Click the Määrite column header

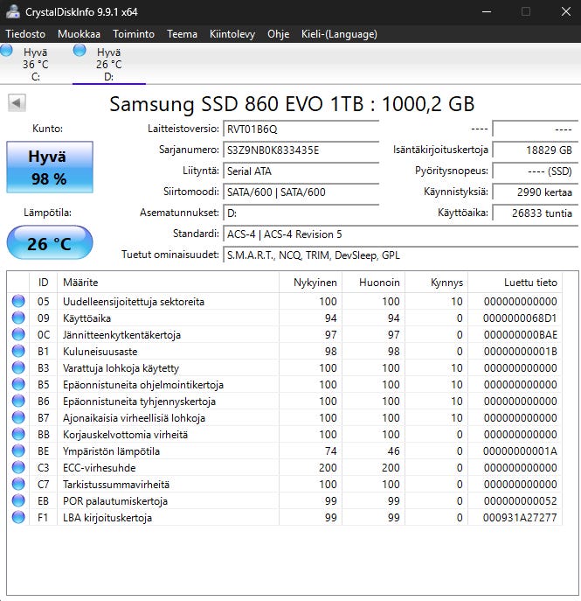(x=168, y=283)
